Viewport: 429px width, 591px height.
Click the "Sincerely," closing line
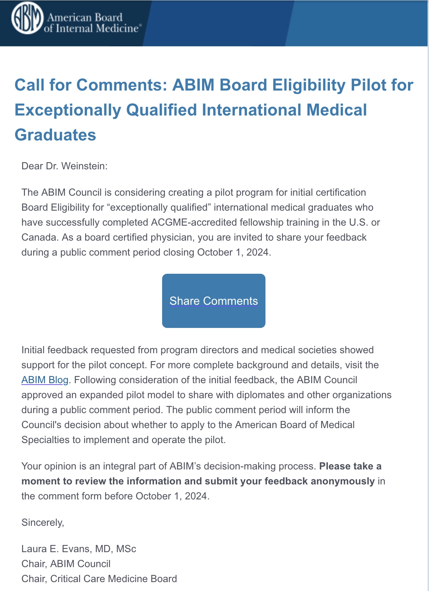pyautogui.click(x=43, y=523)
